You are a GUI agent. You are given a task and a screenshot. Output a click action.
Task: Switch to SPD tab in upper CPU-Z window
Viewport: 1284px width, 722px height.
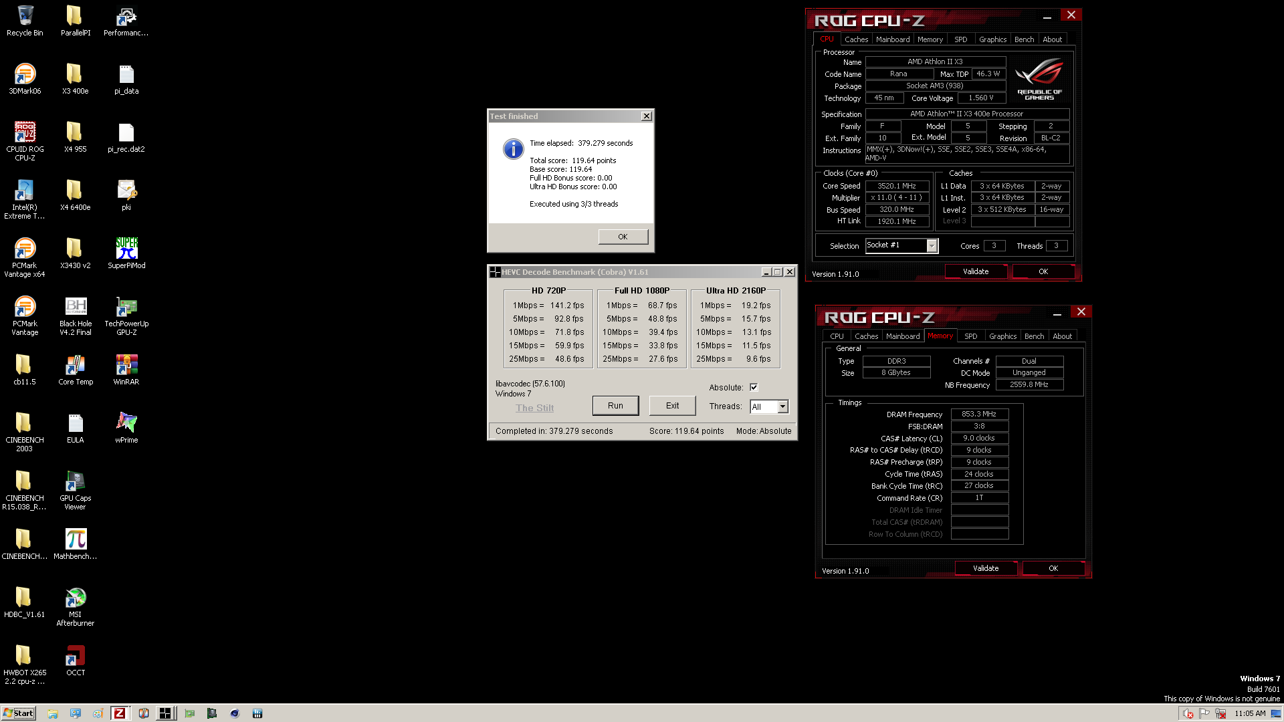tap(960, 39)
